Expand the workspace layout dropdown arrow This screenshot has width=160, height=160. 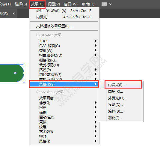click(x=110, y=4)
